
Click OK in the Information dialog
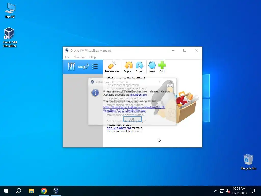[133, 119]
